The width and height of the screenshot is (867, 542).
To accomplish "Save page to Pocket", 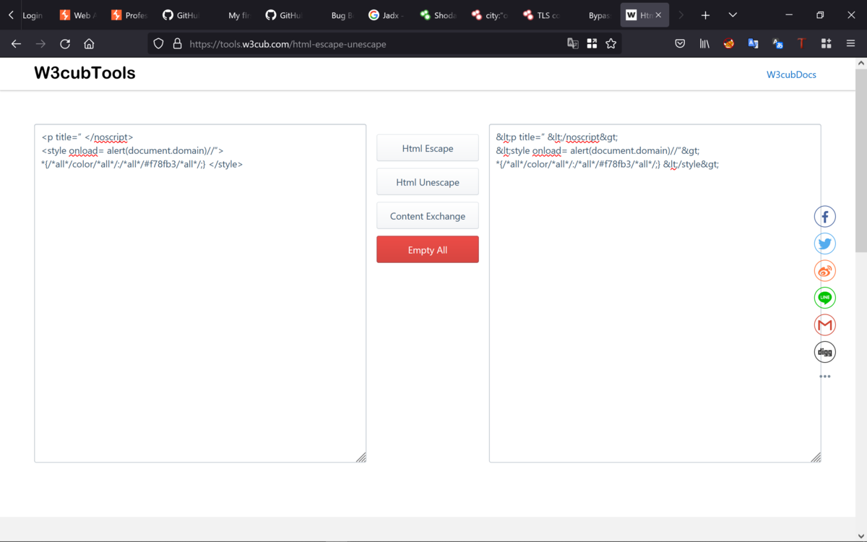I will coord(680,44).
